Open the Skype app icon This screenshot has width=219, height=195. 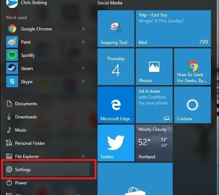(x=12, y=81)
